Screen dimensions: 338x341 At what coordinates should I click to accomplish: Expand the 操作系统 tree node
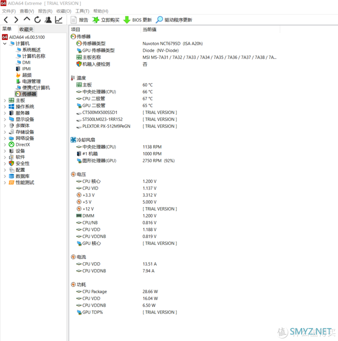[x=5, y=107]
